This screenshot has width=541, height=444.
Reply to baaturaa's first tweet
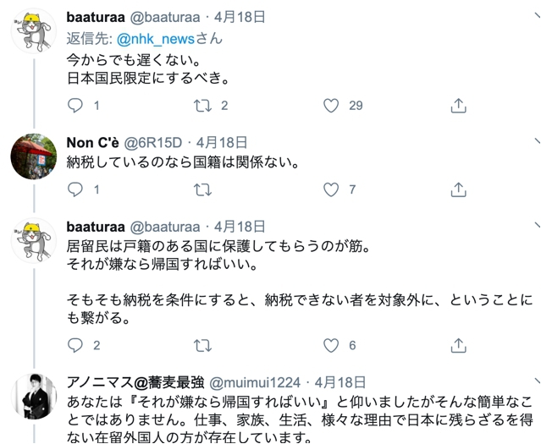click(x=75, y=106)
